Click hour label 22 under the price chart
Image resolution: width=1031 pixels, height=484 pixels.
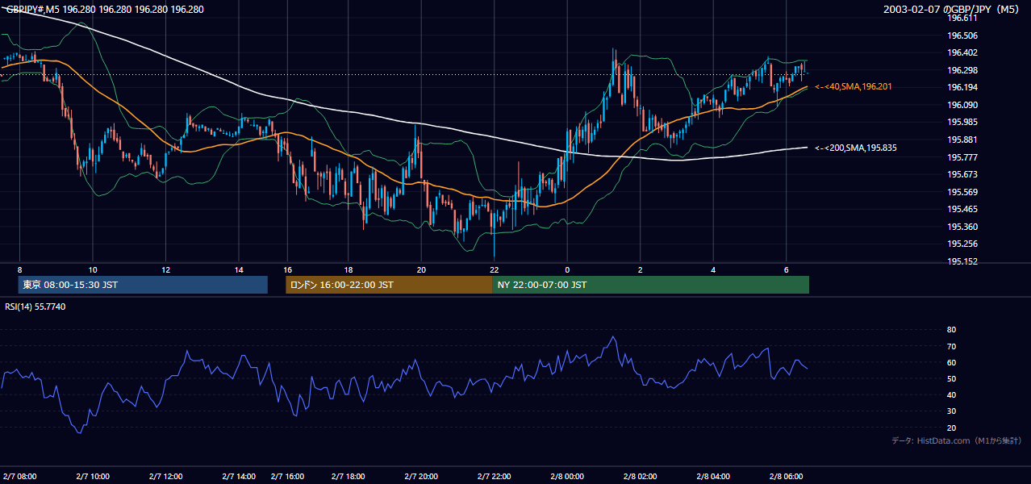click(494, 269)
